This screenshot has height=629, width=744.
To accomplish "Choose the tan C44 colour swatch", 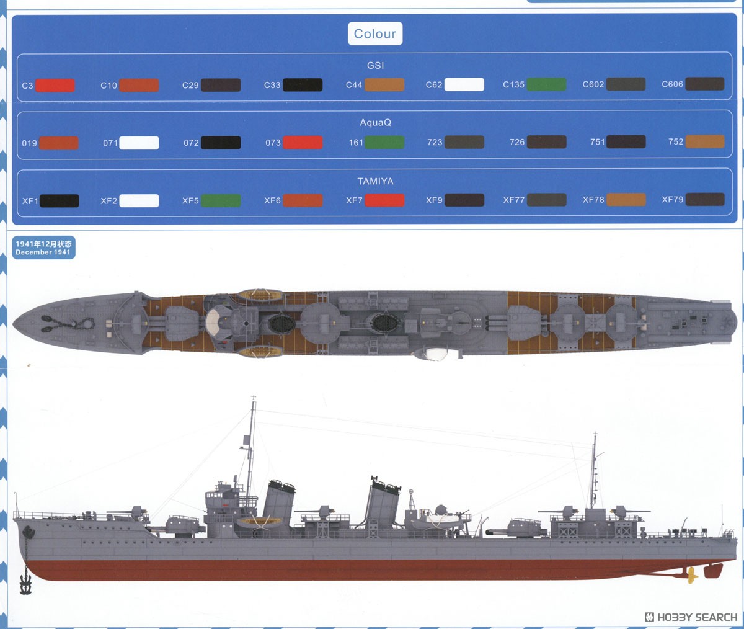I will coord(384,85).
